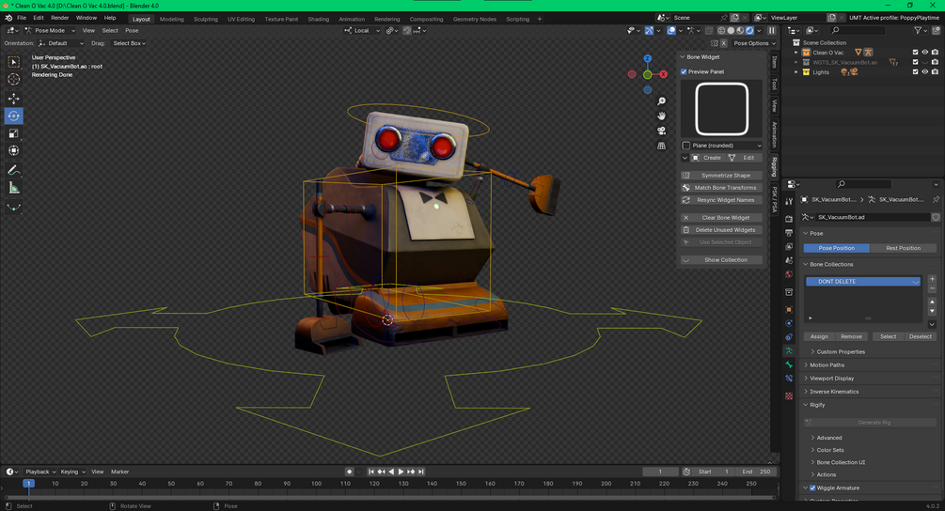Image resolution: width=945 pixels, height=511 pixels.
Task: Toggle X-ray mode in the viewport header
Action: (709, 30)
